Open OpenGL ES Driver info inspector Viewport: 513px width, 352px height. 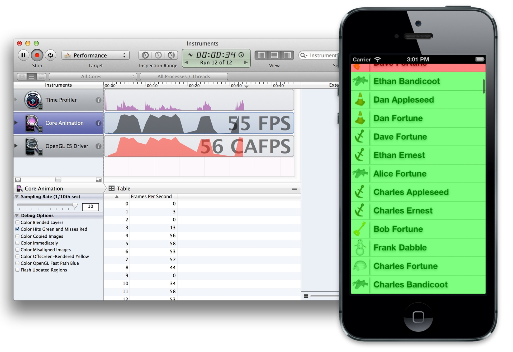click(x=98, y=146)
